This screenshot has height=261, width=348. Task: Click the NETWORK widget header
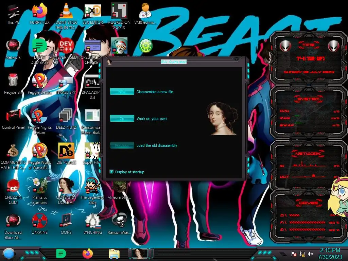pyautogui.click(x=308, y=153)
